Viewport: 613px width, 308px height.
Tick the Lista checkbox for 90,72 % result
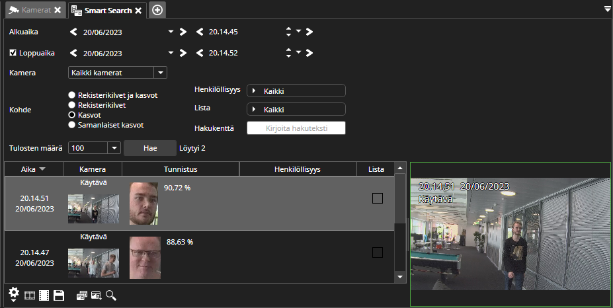click(378, 198)
